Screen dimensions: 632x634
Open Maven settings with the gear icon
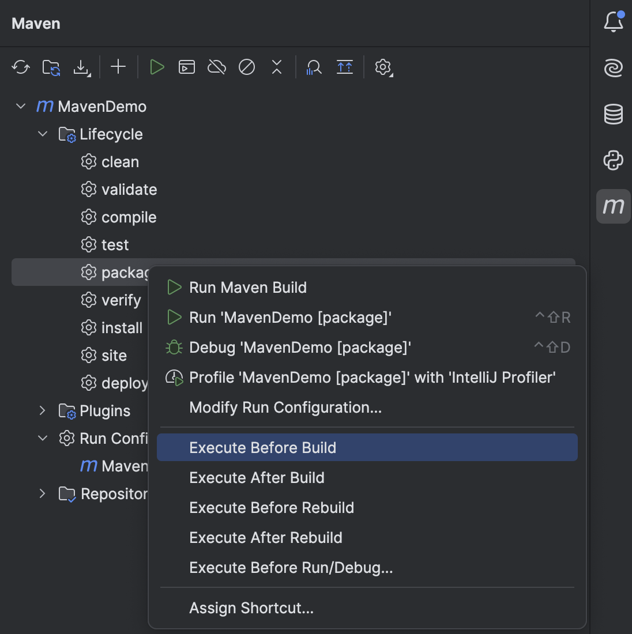click(383, 67)
